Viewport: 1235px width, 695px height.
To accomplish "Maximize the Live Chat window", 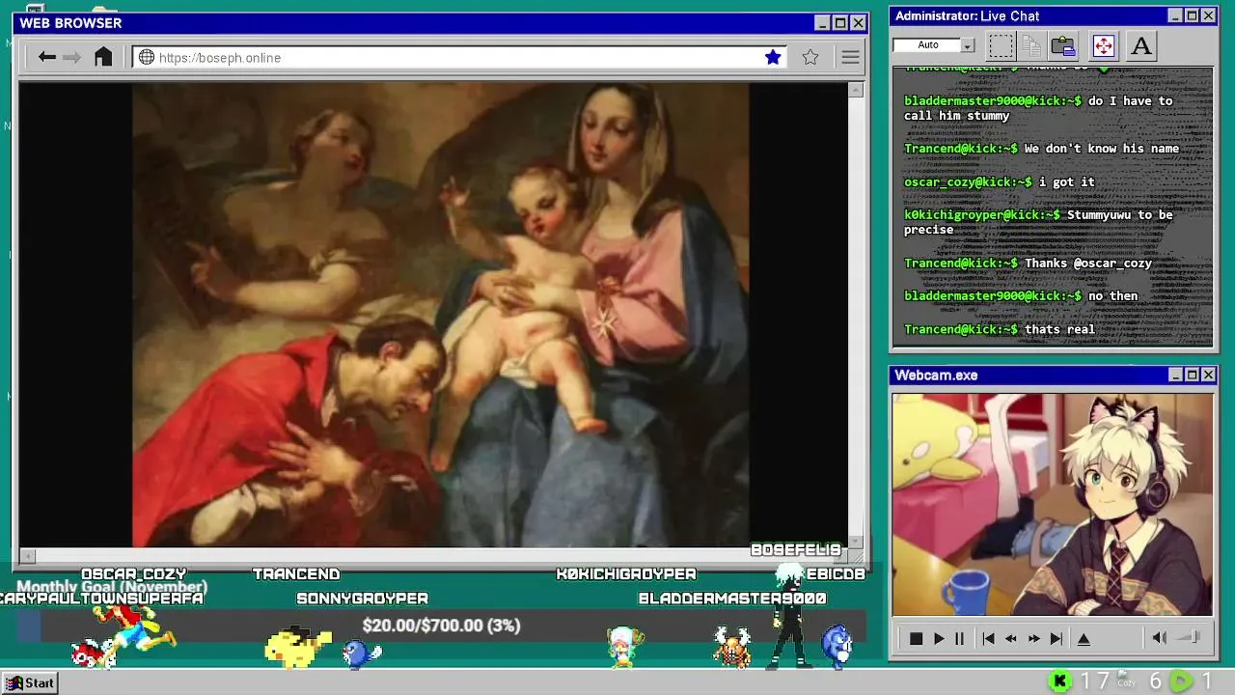I will tap(1192, 15).
